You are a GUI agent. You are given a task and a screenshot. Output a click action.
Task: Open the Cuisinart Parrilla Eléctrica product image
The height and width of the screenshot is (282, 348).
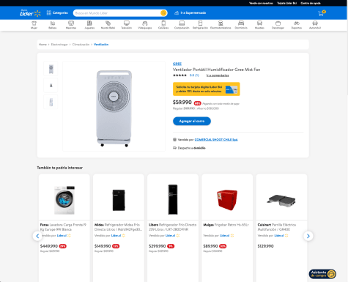click(281, 201)
